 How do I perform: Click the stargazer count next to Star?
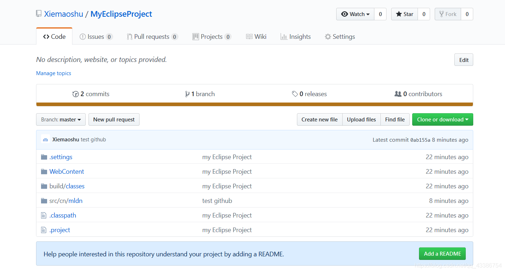click(x=424, y=14)
